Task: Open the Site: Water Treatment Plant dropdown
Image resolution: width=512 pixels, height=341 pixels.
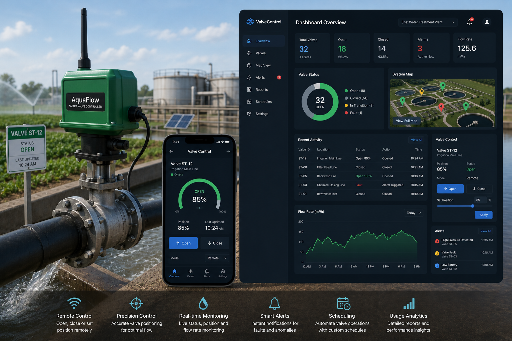Action: pos(428,22)
